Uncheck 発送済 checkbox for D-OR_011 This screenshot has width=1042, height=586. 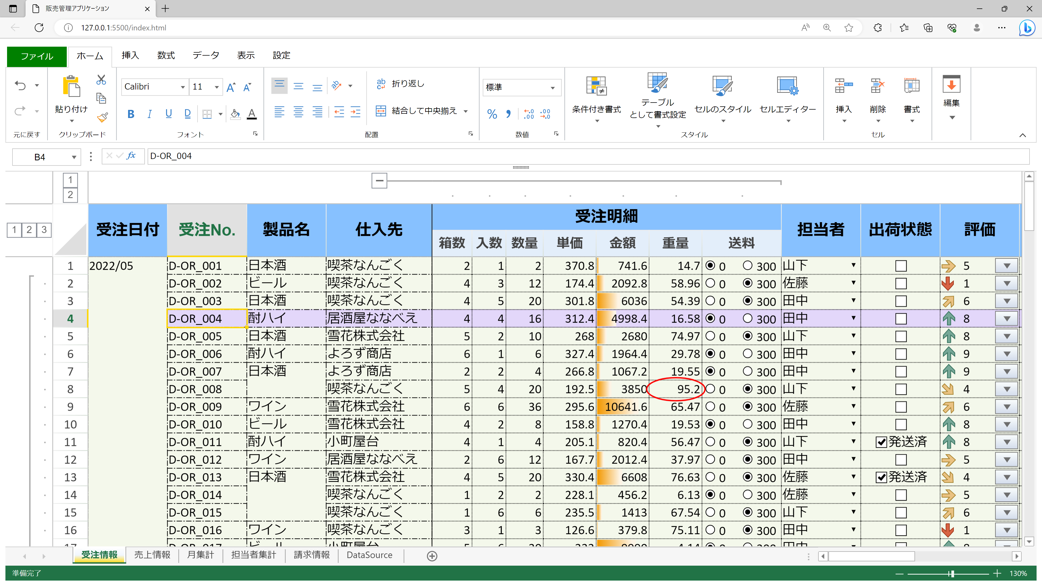[x=881, y=442]
